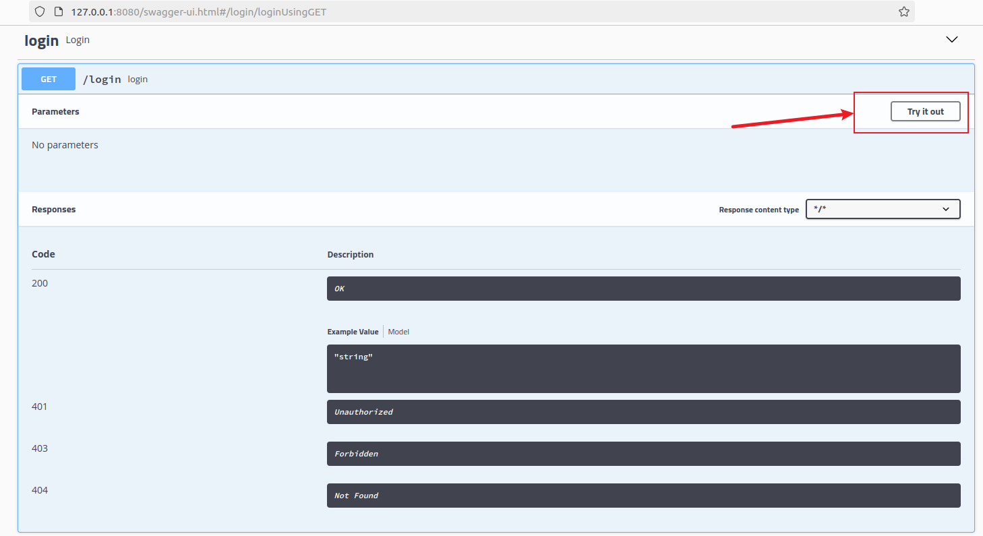Click the "string" example value box
The height and width of the screenshot is (536, 983).
coord(643,369)
